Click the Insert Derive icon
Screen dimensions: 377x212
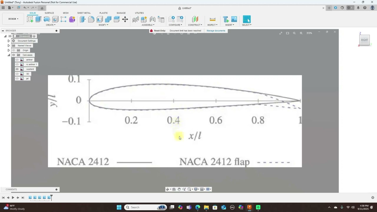tap(226, 19)
